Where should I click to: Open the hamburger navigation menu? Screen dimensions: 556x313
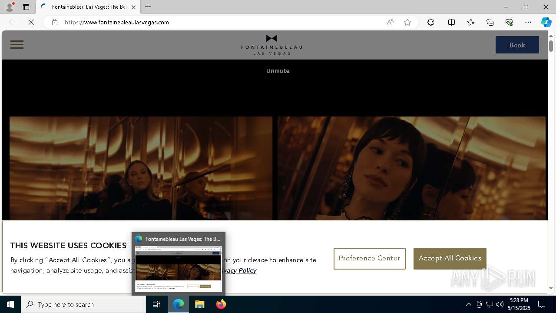point(17,45)
